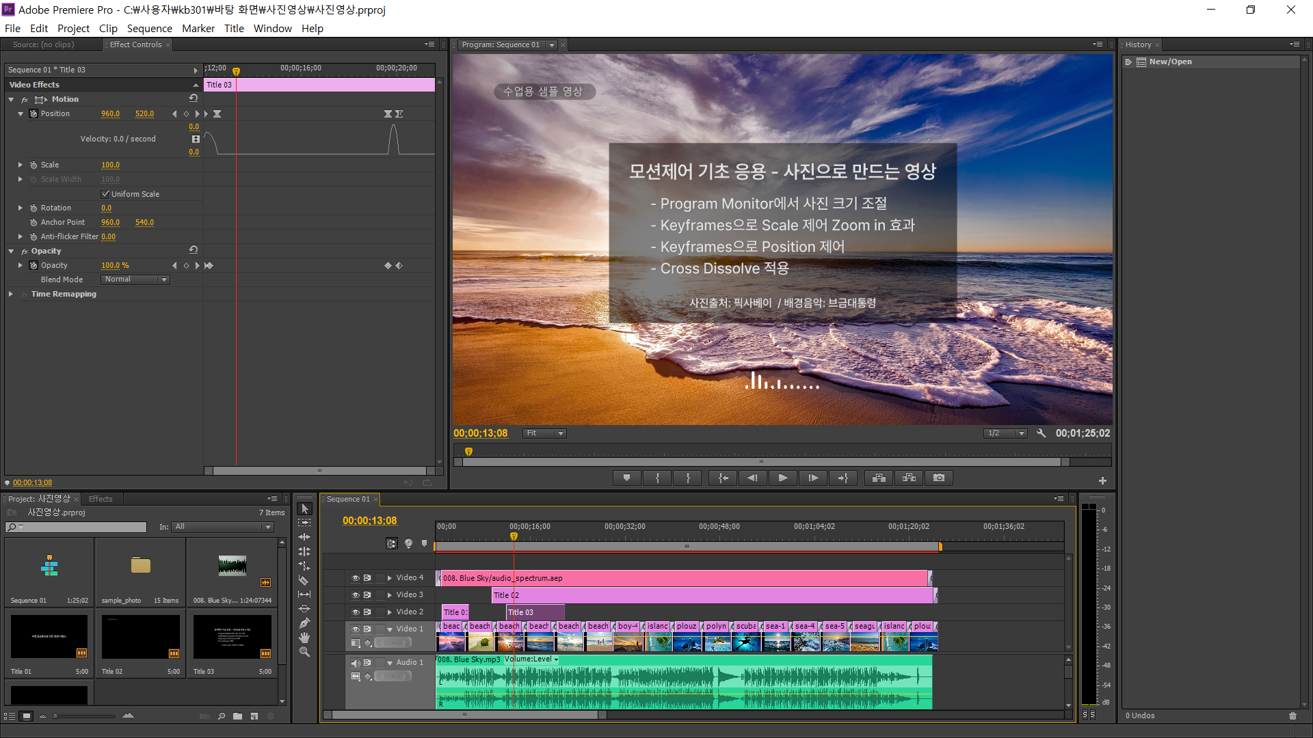
Task: Mute the Audio 1 track output
Action: pos(356,663)
